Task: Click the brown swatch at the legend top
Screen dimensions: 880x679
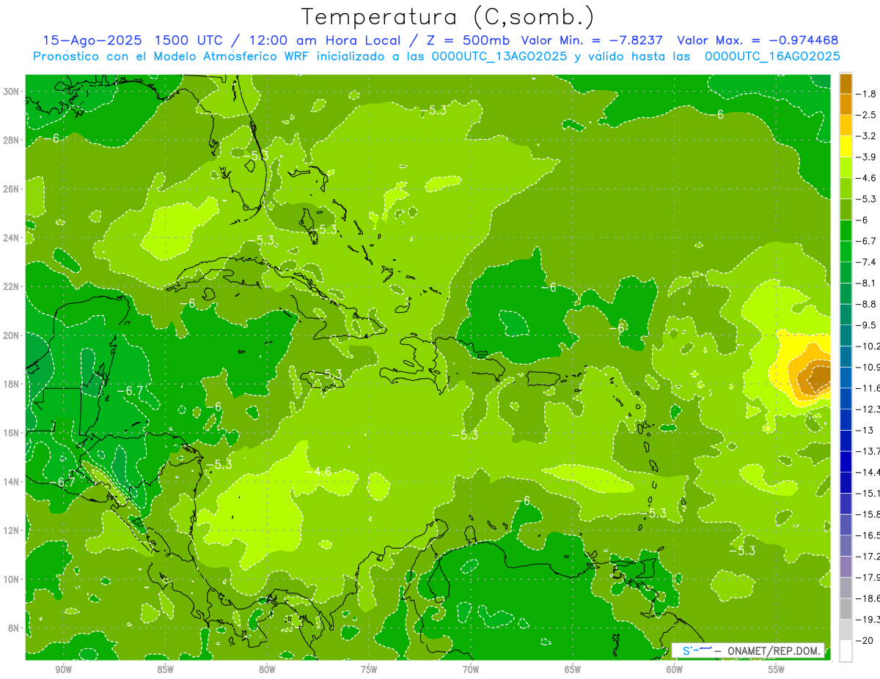Action: [x=846, y=84]
